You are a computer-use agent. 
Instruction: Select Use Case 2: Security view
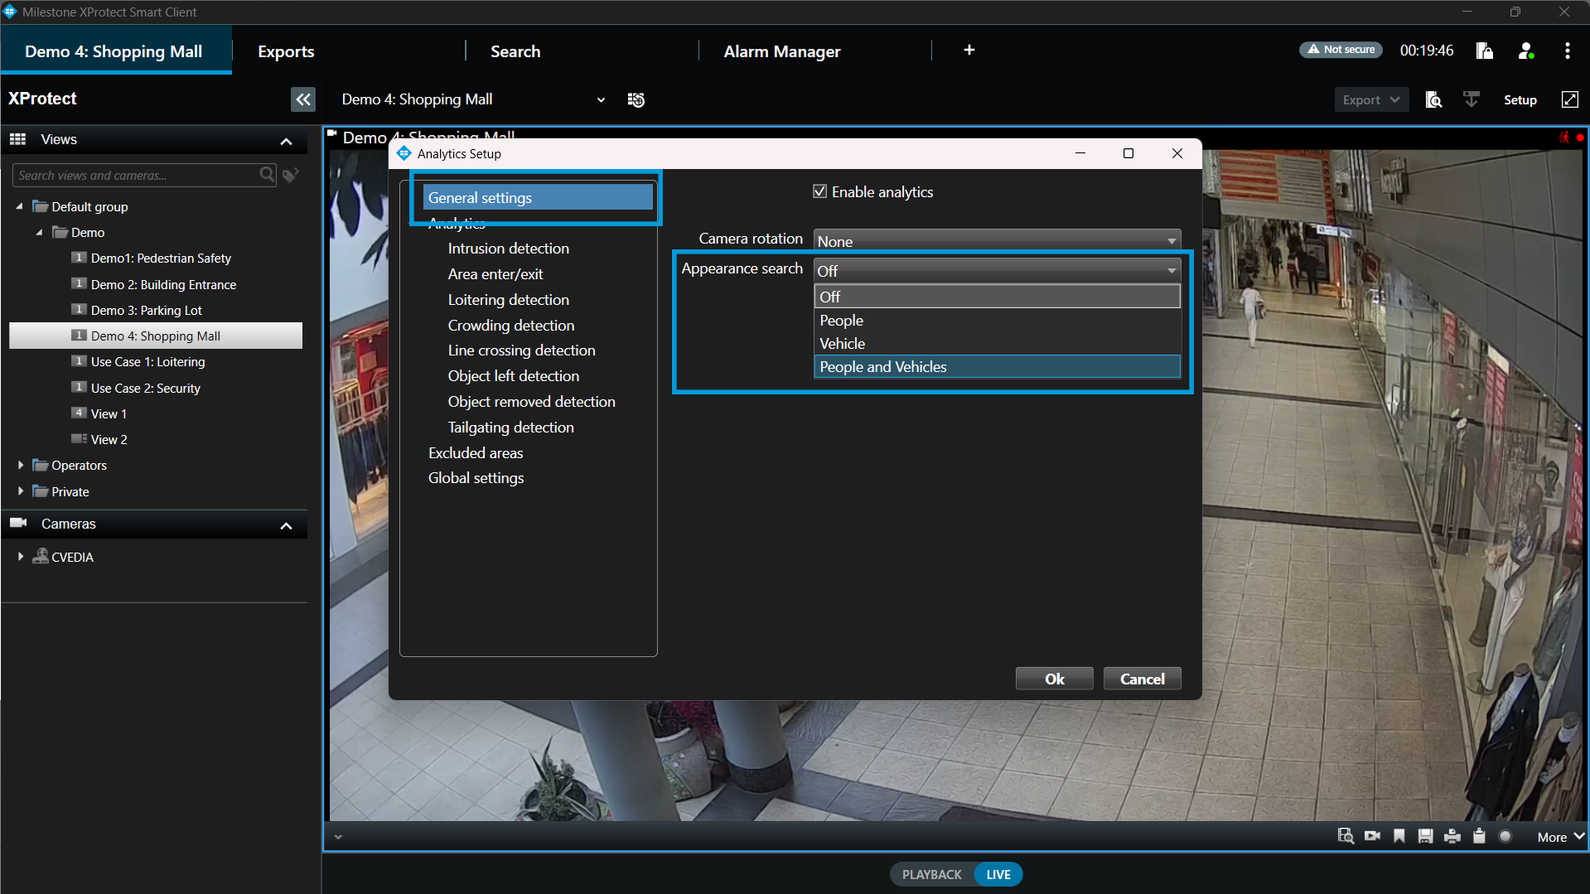coord(145,388)
